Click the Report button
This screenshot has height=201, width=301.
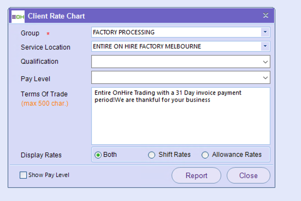(x=196, y=175)
